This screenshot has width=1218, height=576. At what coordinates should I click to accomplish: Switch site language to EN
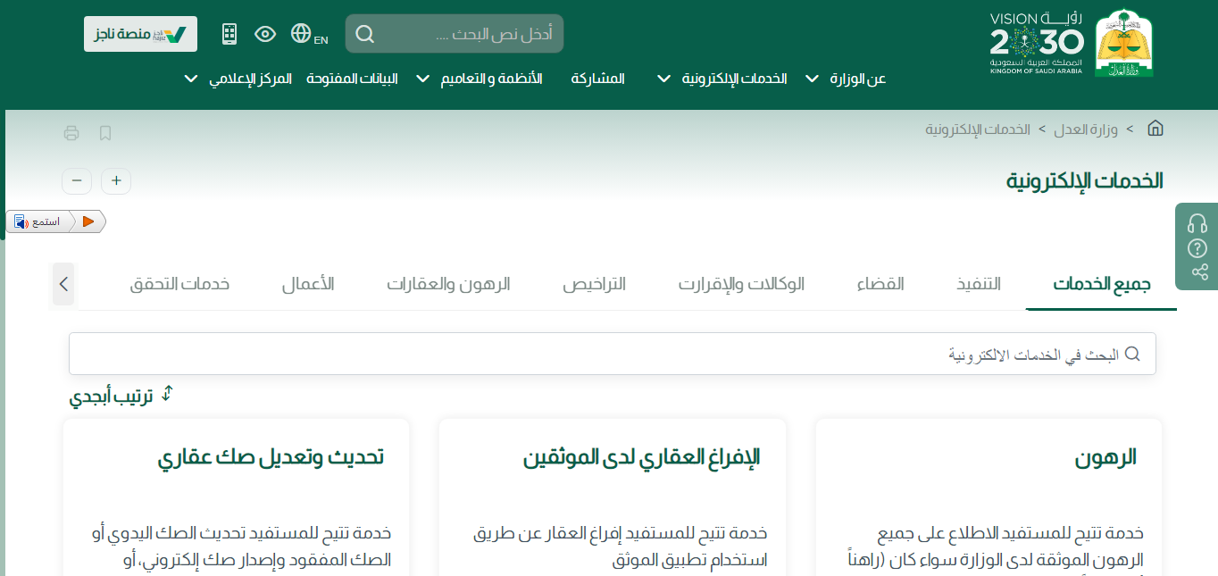[x=309, y=35]
